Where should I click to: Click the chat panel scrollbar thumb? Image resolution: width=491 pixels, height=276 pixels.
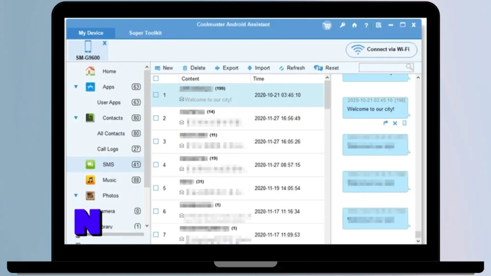coord(418,235)
